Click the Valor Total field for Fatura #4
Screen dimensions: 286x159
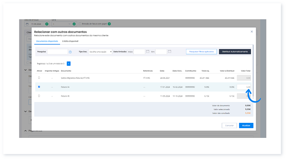(245, 87)
